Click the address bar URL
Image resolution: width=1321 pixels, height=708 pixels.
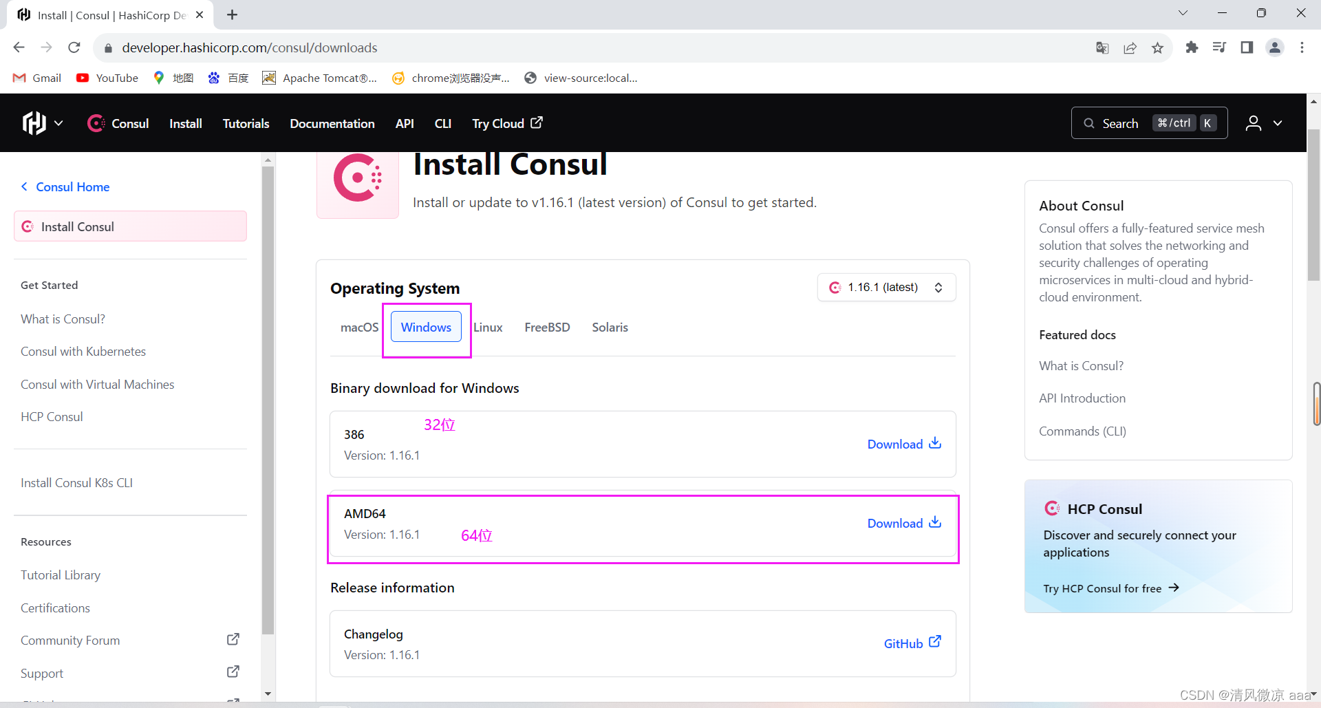(250, 47)
